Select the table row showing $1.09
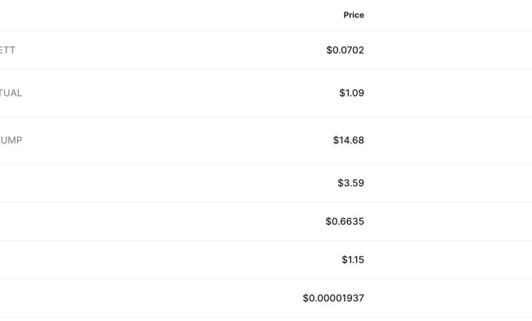 click(266, 93)
